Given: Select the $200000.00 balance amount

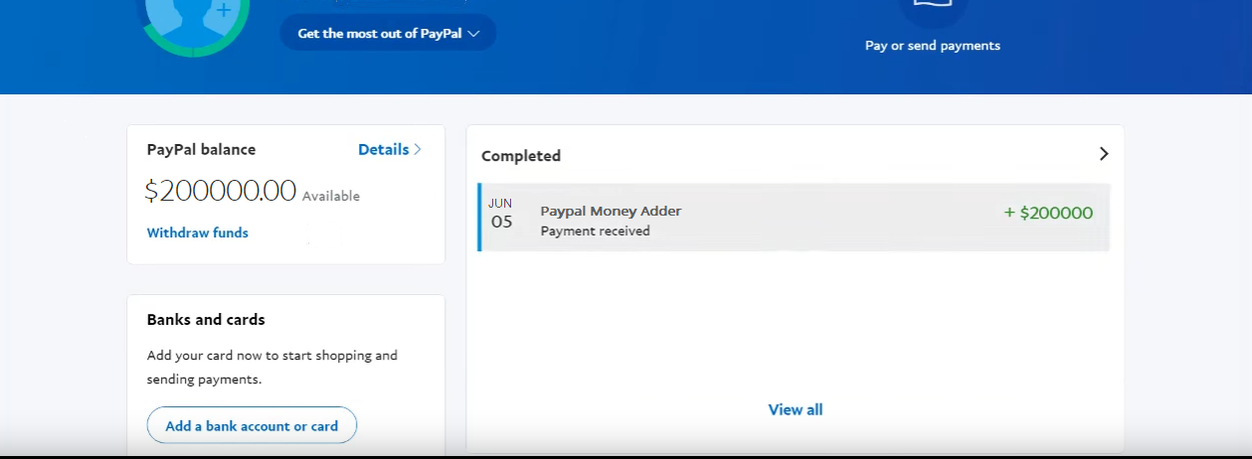Looking at the screenshot, I should pos(221,191).
